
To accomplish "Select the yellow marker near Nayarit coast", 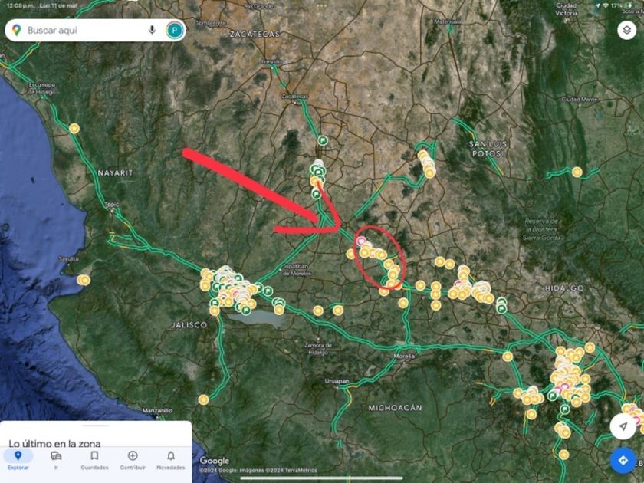I will click(74, 129).
